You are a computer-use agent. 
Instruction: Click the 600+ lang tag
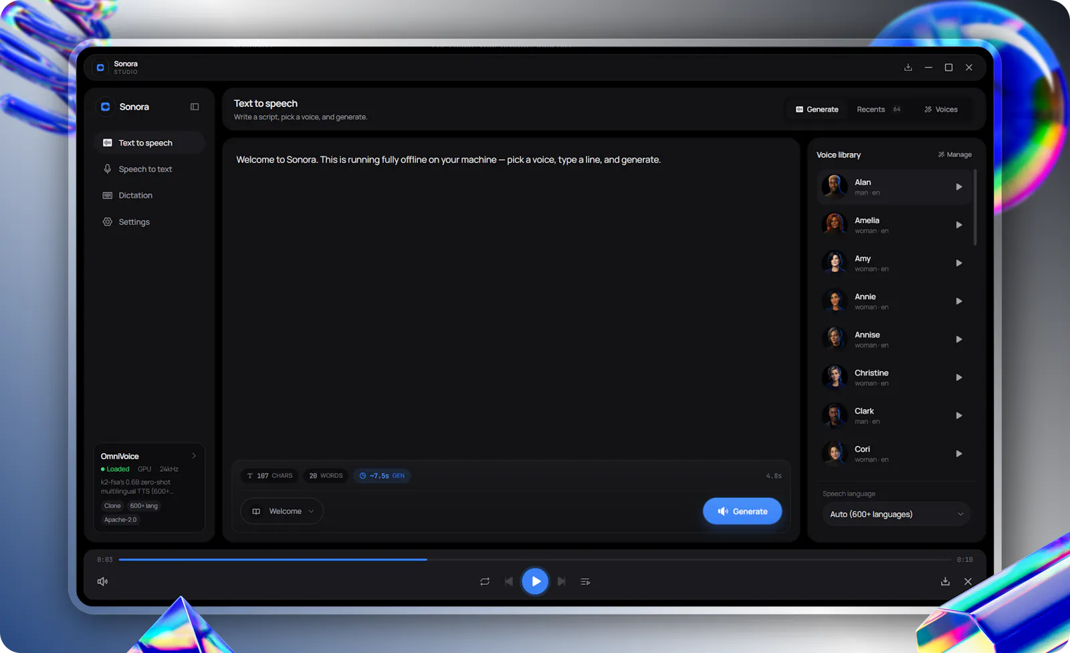pos(144,506)
